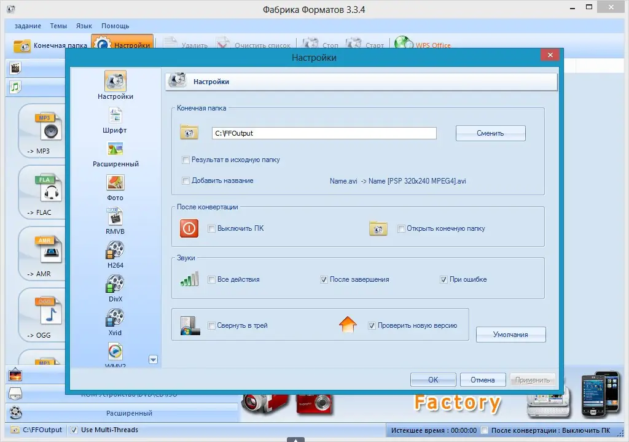Select the Xvid settings category

[x=115, y=322]
